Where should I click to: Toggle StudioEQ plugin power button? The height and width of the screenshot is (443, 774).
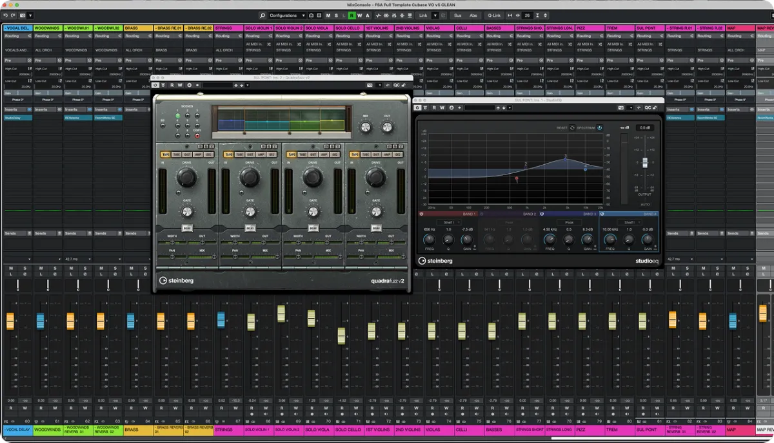[417, 108]
